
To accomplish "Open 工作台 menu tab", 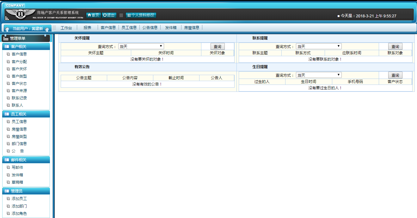I will [x=66, y=28].
